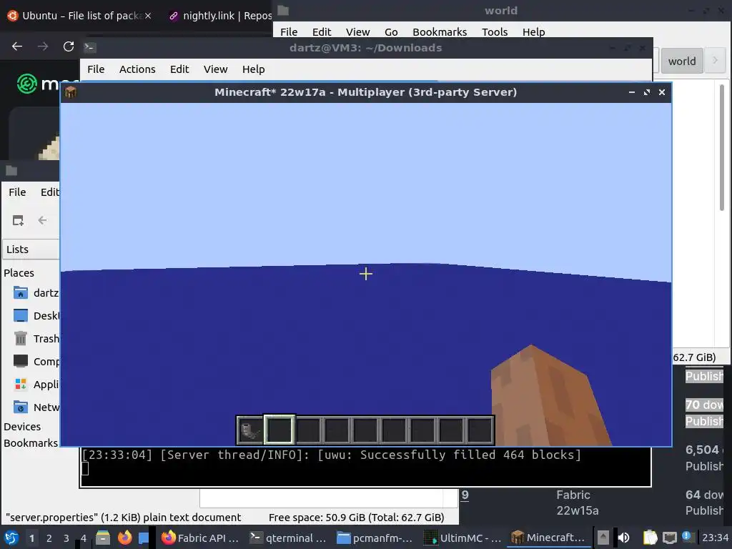Open the Desktop entry in Places
Viewport: 732px width, 549px height.
click(36, 315)
